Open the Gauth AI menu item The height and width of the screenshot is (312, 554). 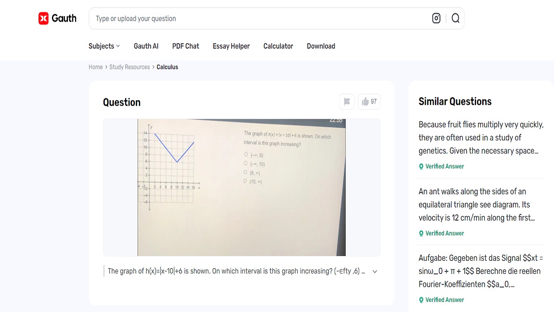pos(146,46)
